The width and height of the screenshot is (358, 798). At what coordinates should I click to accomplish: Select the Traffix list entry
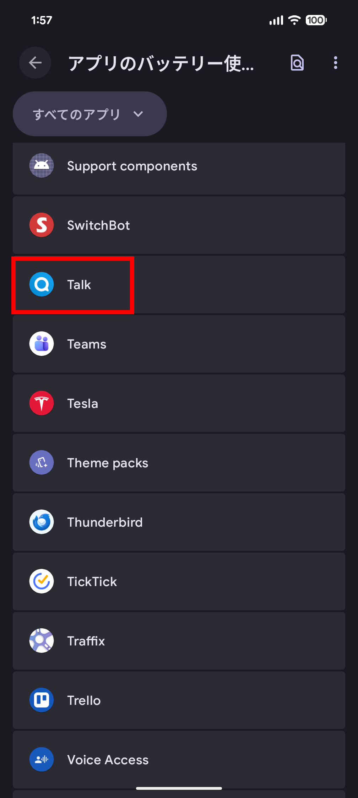click(x=179, y=641)
